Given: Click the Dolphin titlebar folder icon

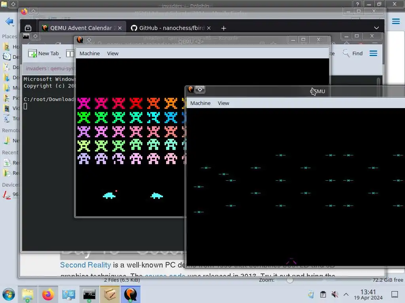Looking at the screenshot, I should (x=4, y=4).
